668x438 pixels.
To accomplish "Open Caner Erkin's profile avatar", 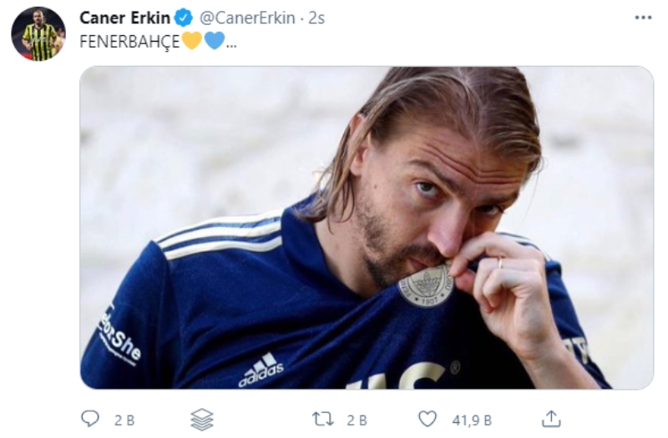I will pos(38,34).
